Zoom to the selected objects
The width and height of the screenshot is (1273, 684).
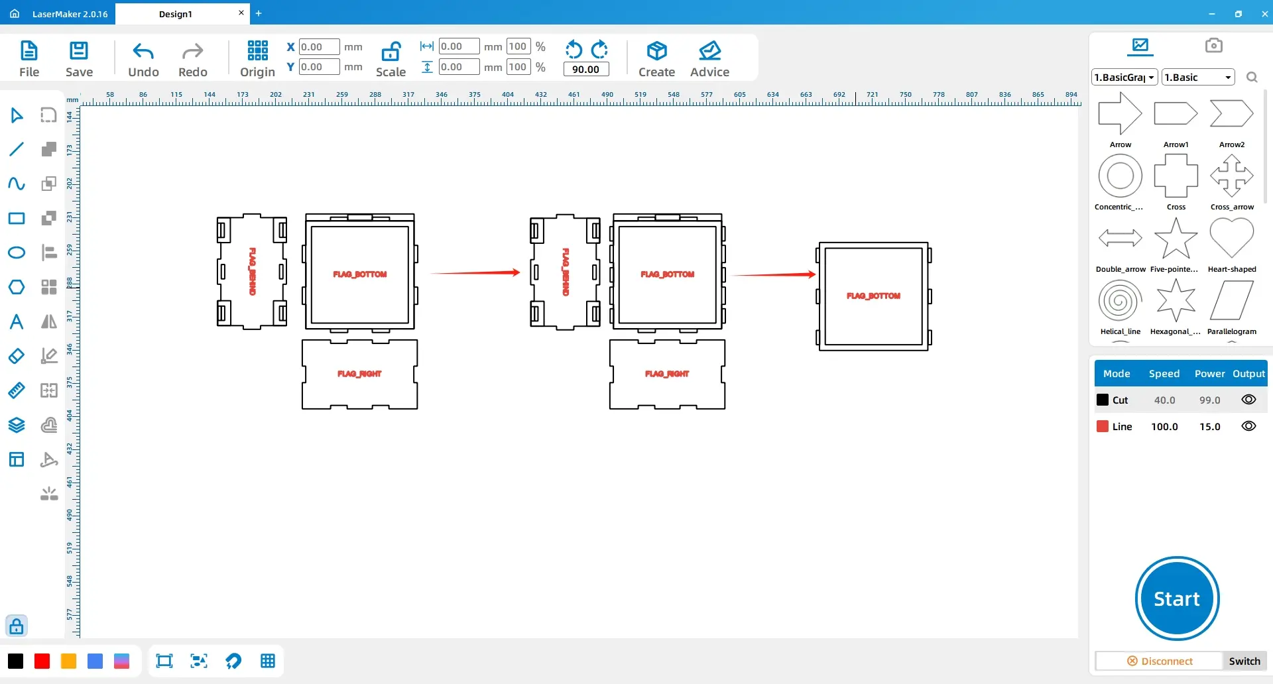pyautogui.click(x=198, y=661)
